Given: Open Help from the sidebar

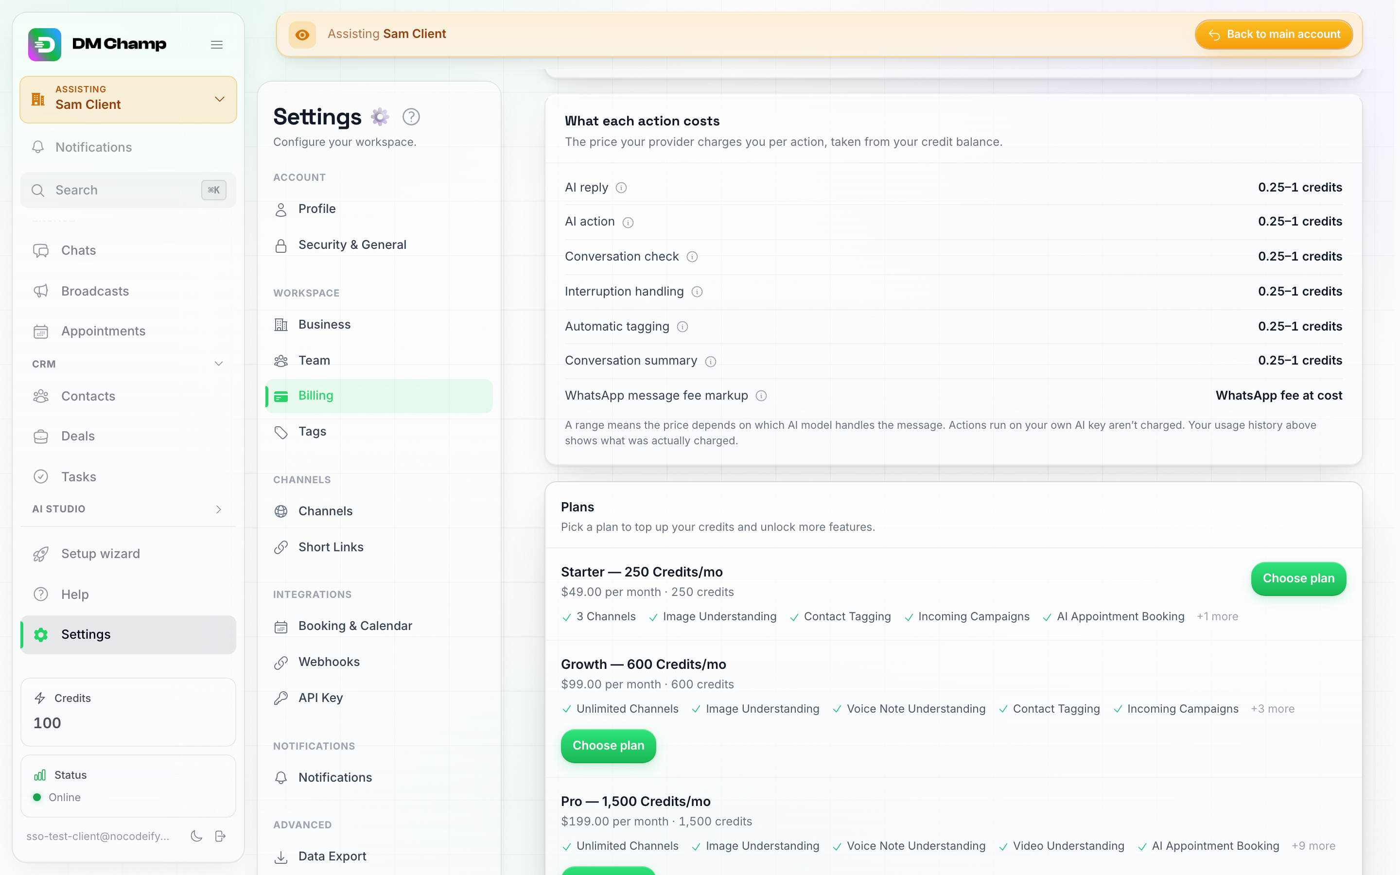Looking at the screenshot, I should [128, 595].
